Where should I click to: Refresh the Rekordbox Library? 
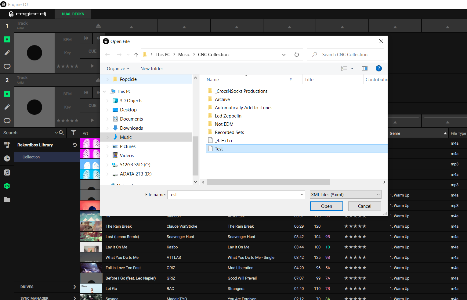click(74, 145)
